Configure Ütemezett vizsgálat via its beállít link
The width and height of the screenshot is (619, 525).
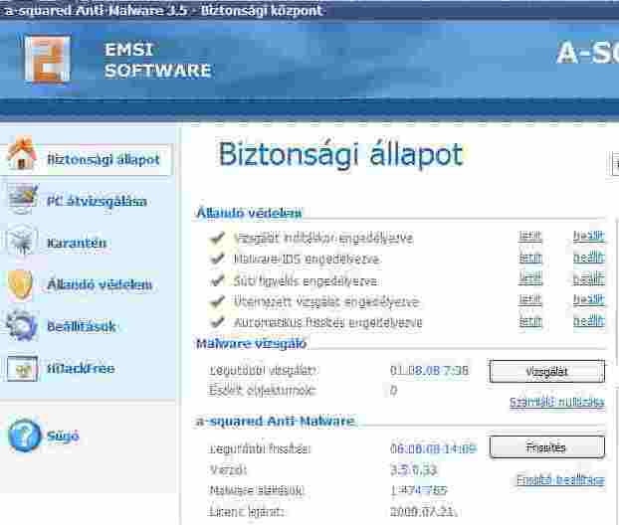pos(588,300)
